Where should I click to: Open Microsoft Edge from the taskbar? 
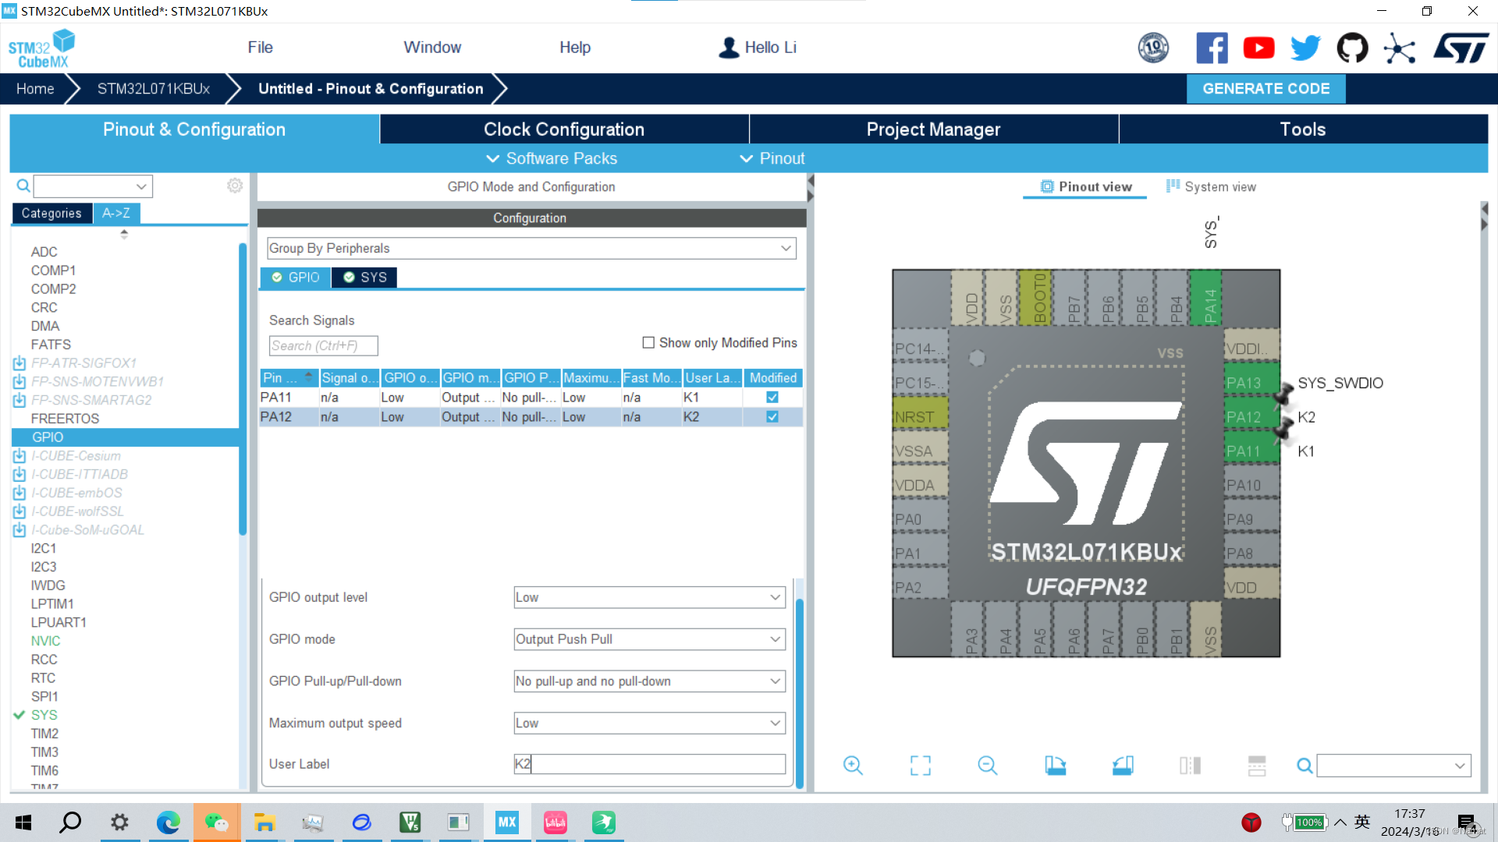[168, 823]
